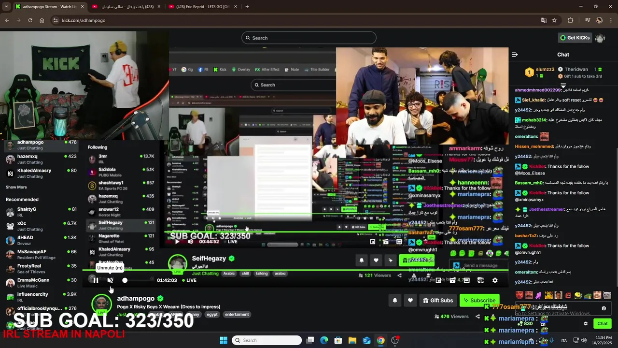Open Microsoft Edge taskbar icon
This screenshot has width=618, height=348.
point(324,340)
